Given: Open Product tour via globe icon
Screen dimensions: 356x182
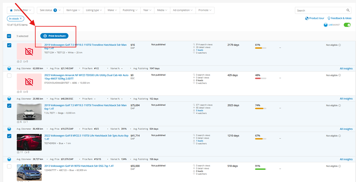Looking at the screenshot, I should pos(307,18).
